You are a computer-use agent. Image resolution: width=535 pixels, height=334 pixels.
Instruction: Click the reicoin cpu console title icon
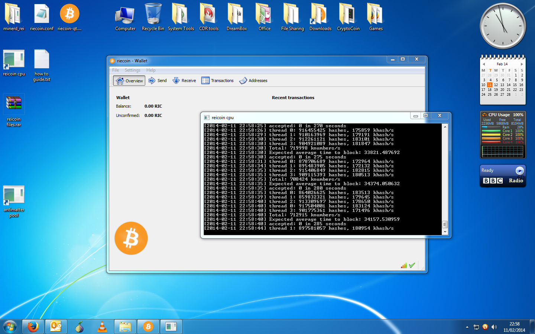click(207, 118)
